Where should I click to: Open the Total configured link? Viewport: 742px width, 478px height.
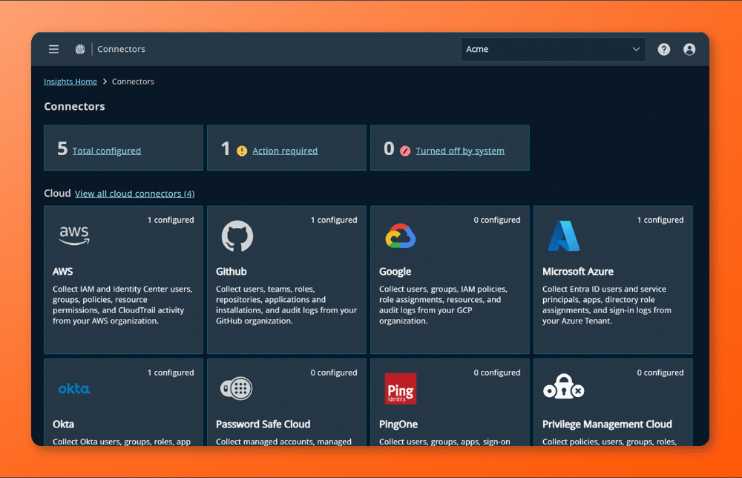106,151
